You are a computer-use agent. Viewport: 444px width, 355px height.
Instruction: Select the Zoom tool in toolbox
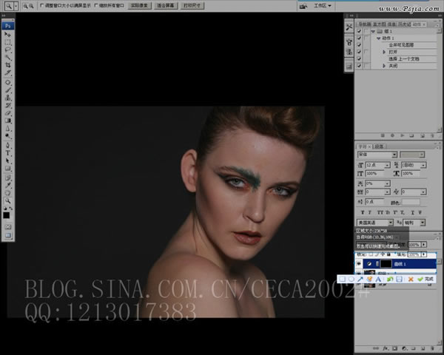[7, 200]
